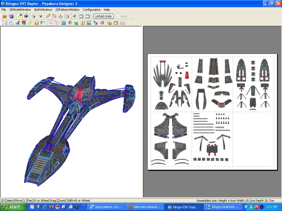
Task: Click the dashed-frame cube icon
Action: click(x=73, y=16)
